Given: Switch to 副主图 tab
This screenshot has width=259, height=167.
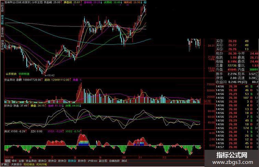Looking at the screenshot, I should coord(103,161).
